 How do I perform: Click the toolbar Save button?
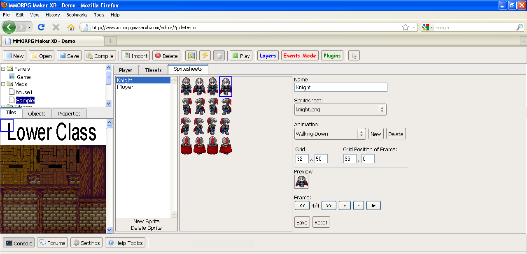69,56
